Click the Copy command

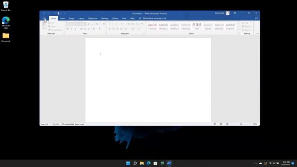point(52,26)
